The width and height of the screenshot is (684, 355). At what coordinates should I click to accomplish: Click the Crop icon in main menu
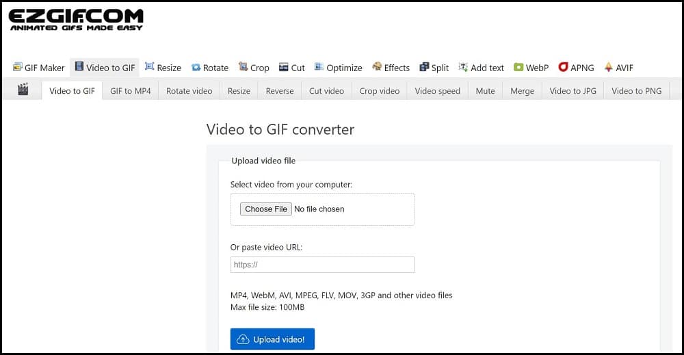[243, 66]
